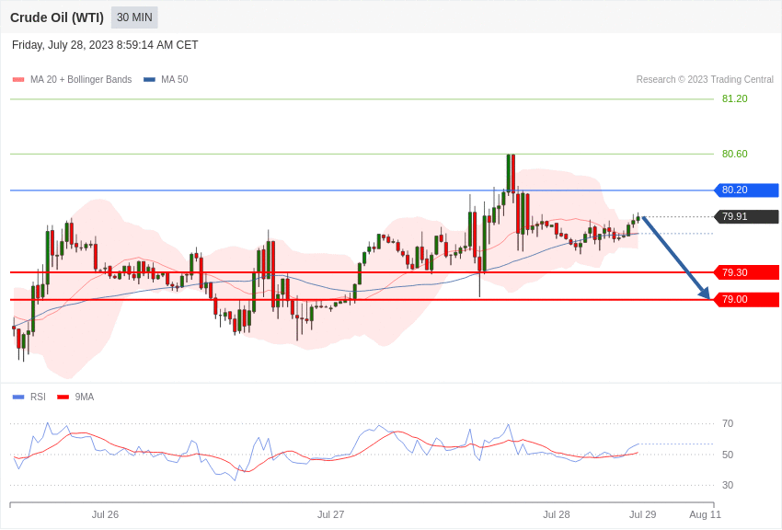Click the RSI 30 level label

coord(728,485)
